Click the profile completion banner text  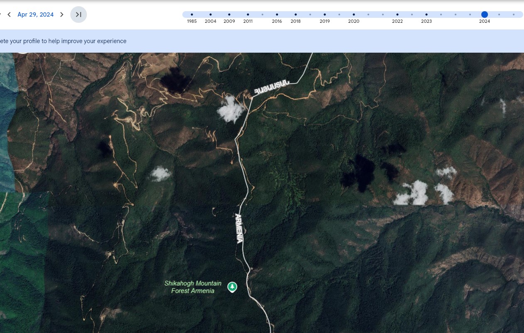63,41
